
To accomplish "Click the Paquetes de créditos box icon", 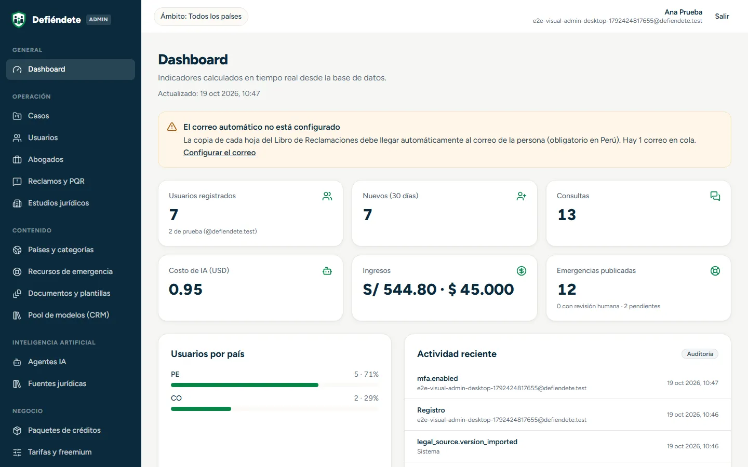I will 17,431.
